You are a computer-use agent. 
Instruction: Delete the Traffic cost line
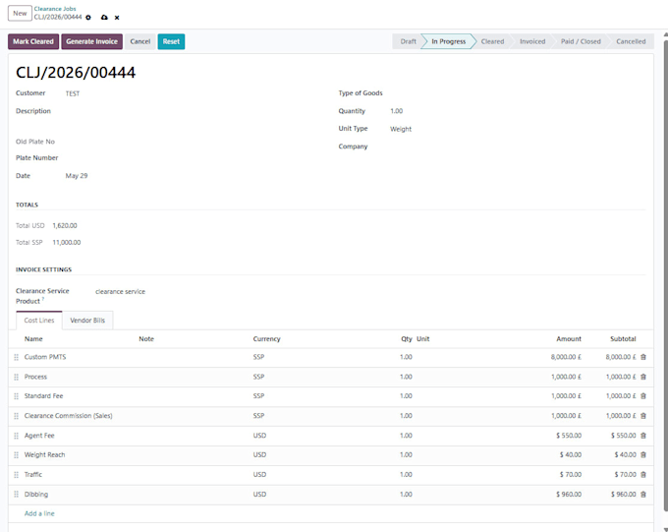pos(643,474)
